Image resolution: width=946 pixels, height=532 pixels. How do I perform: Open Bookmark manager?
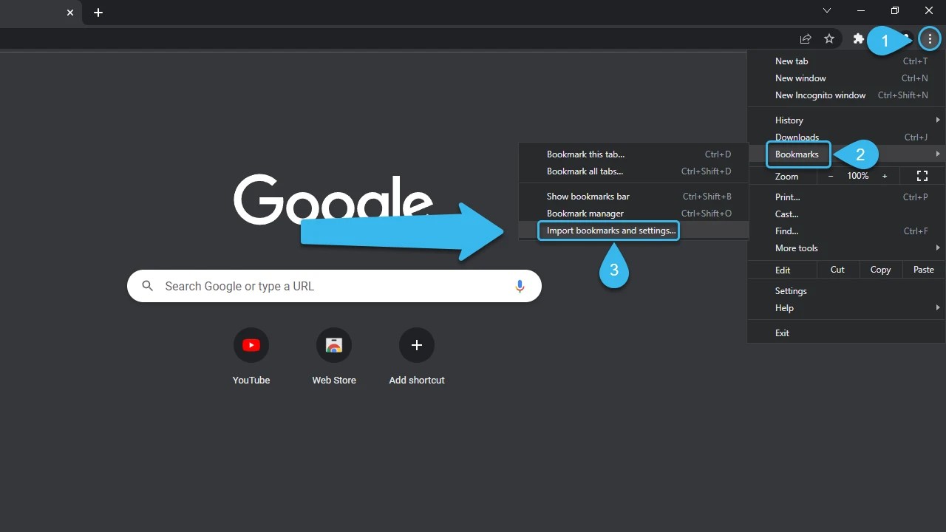coord(585,213)
